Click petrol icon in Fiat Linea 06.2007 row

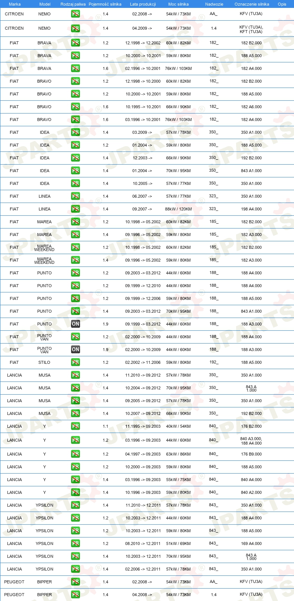(76, 196)
